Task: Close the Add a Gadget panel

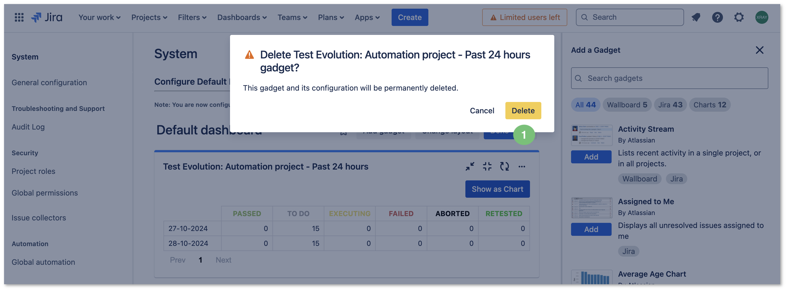Action: [759, 50]
